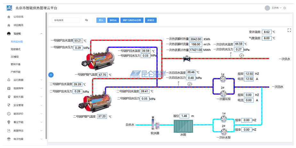
Task: Click the swap icon beside the station input
Action: (x=86, y=20)
